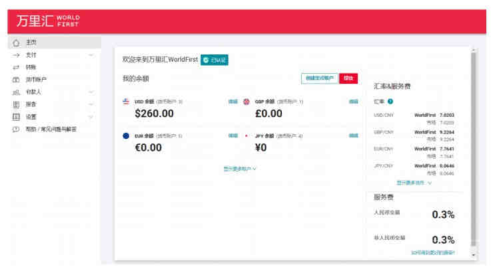Click the red 提款 withdraw button
Screen dimensions: 495x271
[x=348, y=78]
